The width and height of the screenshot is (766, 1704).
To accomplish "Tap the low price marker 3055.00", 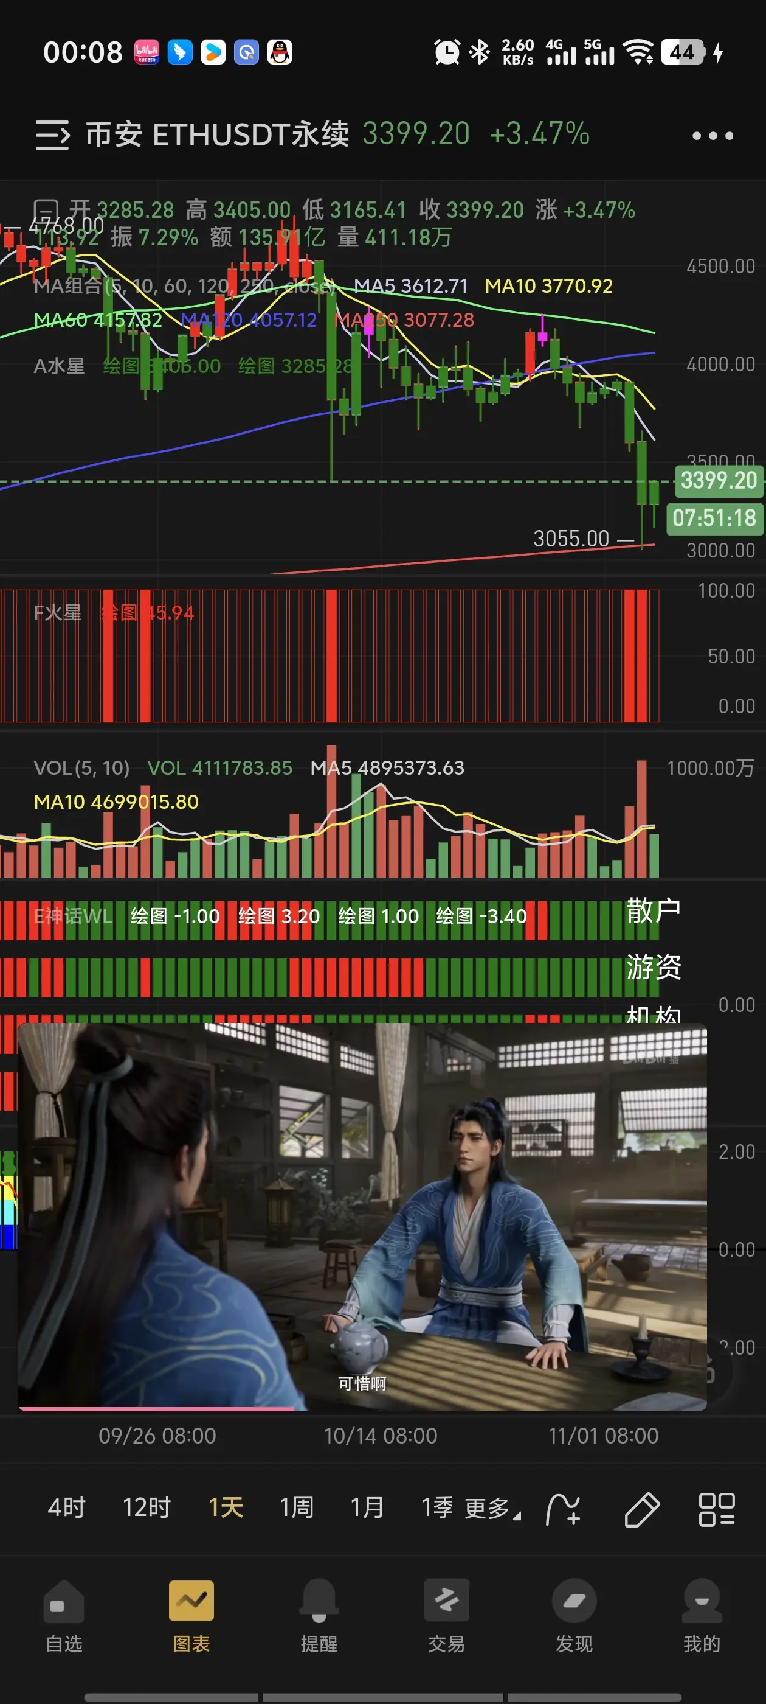I will click(x=571, y=539).
